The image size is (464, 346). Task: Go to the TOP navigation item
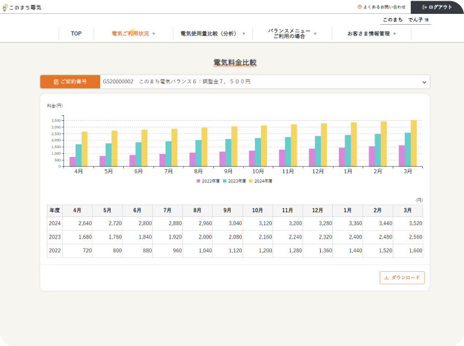76,34
